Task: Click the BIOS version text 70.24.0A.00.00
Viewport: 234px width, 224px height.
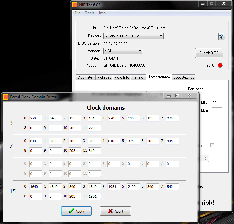Action: click(x=116, y=44)
